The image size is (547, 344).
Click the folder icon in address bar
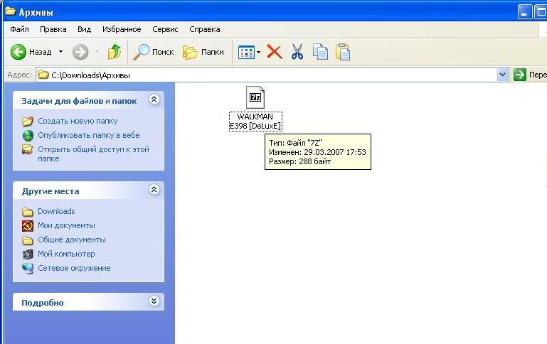43,75
